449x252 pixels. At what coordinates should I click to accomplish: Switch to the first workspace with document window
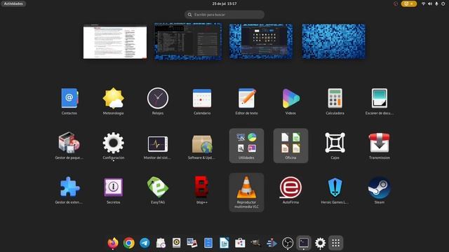[x=115, y=42]
